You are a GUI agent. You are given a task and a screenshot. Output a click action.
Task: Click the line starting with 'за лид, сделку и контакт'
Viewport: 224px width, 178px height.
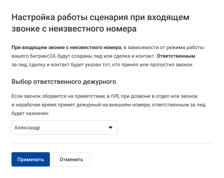tap(103, 65)
